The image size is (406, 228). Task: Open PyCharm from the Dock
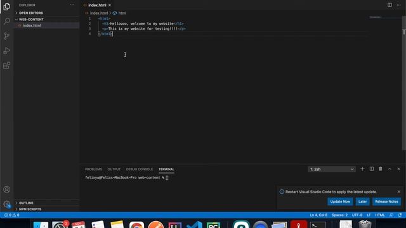point(213,224)
